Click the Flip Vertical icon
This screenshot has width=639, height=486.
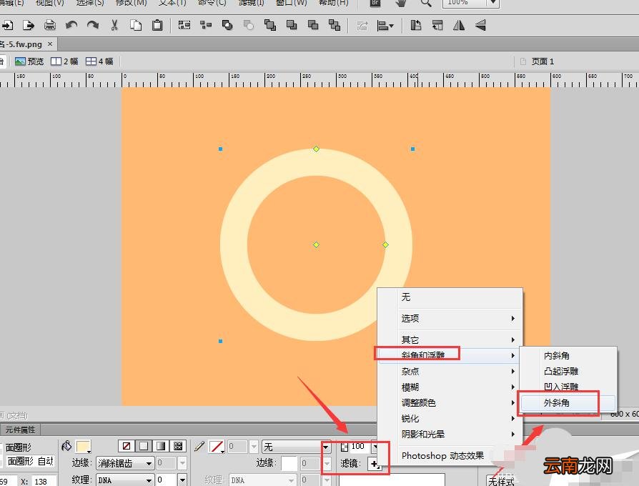pyautogui.click(x=480, y=25)
